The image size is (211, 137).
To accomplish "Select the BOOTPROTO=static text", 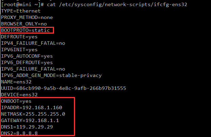I will (x=25, y=30).
